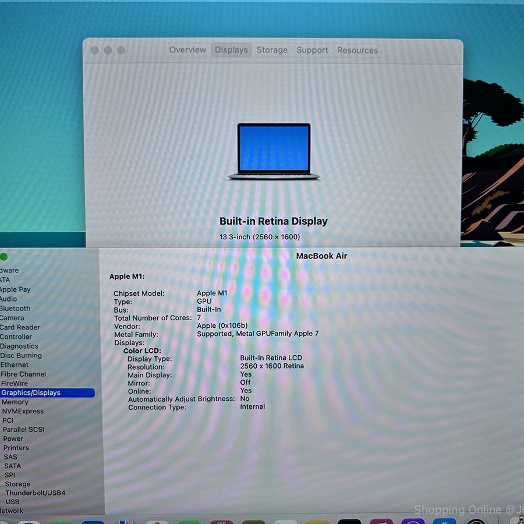Click the Type value "GPU"

coord(204,301)
